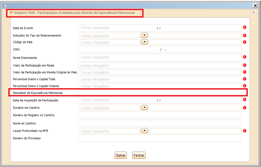Click error icon for Sumário em Cartório row
The height and width of the screenshot is (167, 261).
point(244,108)
